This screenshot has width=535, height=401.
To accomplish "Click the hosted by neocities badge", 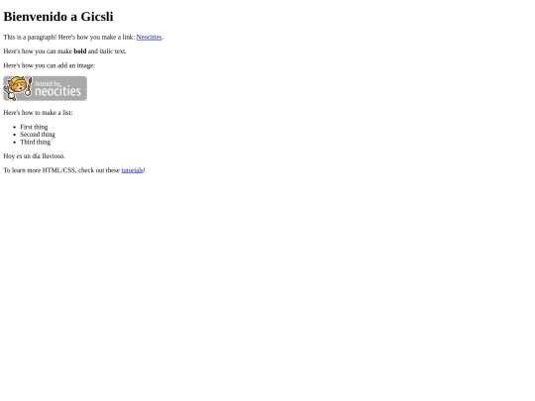I will pos(45,88).
